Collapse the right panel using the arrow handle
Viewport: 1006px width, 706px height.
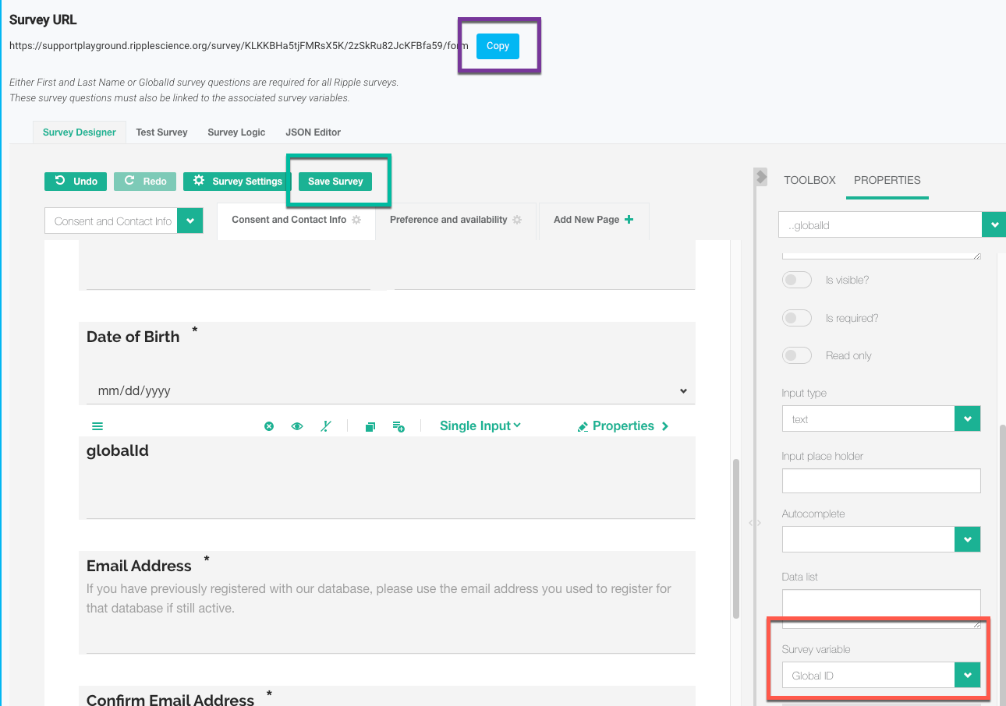(761, 177)
